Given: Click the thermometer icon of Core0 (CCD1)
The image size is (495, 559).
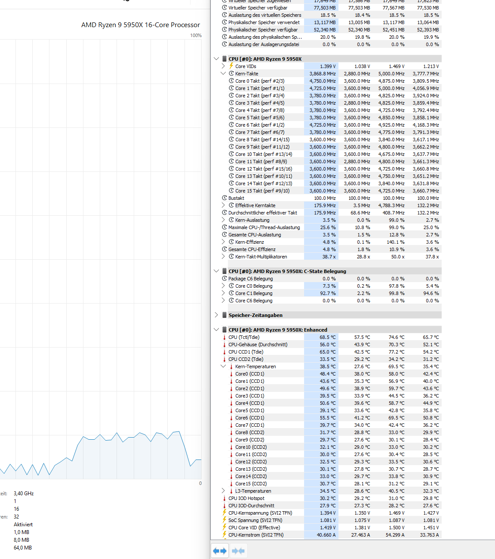Looking at the screenshot, I should [x=231, y=374].
